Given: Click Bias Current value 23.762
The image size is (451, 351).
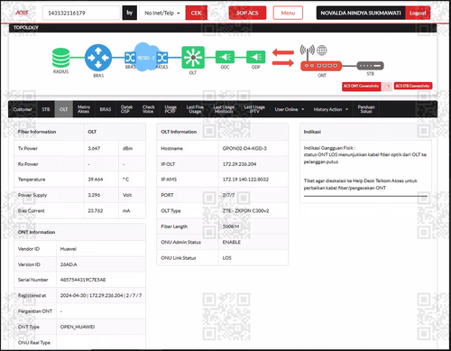Looking at the screenshot, I should tap(96, 210).
